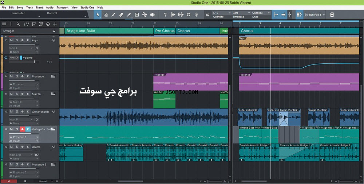Select the Crowish Acoustic Ending drum clip
364x184 pixels.
coord(71,152)
